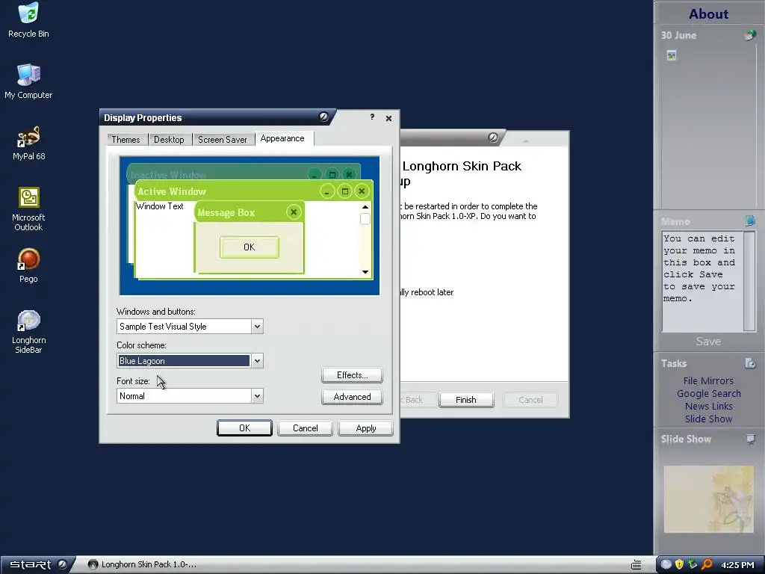Open the Slide Show task link
Viewport: 765px width, 574px height.
pyautogui.click(x=708, y=419)
